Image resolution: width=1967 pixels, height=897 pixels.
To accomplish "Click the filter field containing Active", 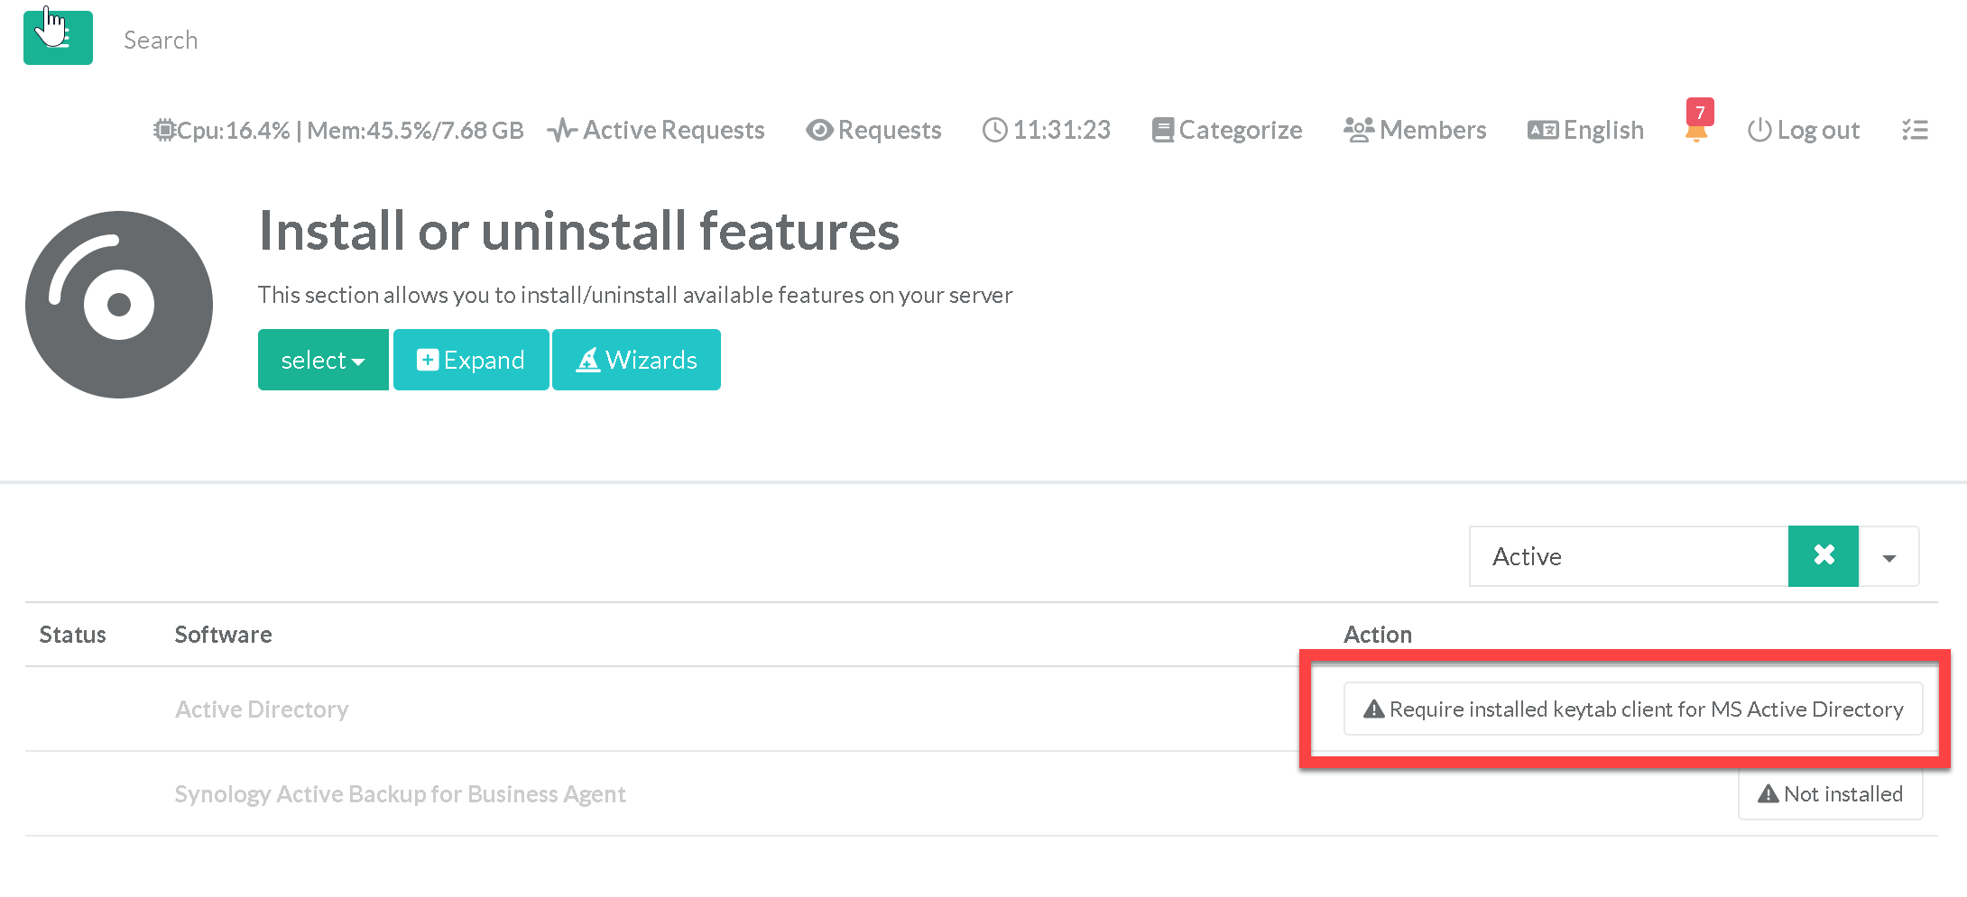I will click(x=1629, y=556).
